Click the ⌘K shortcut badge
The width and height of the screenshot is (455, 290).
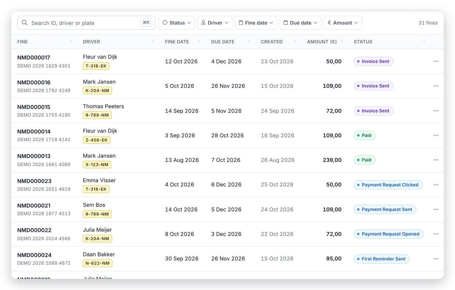click(146, 22)
